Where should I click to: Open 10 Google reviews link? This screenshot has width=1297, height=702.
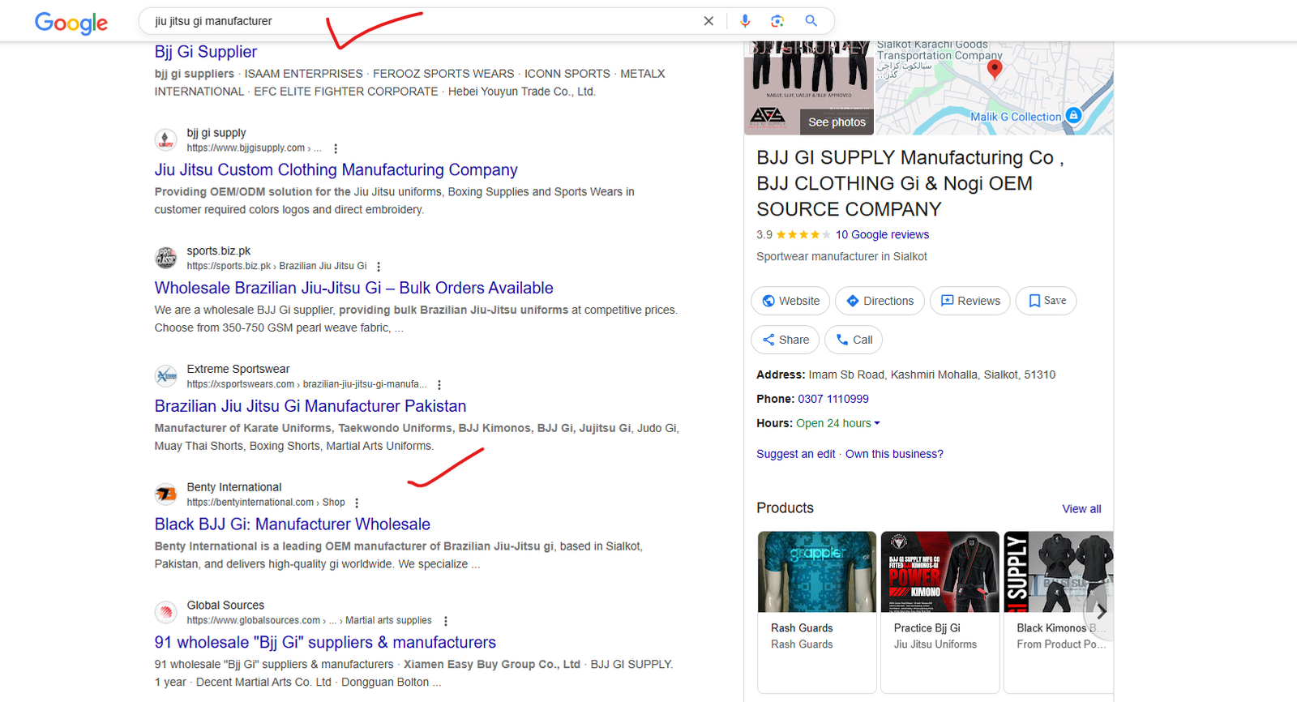[x=882, y=234]
